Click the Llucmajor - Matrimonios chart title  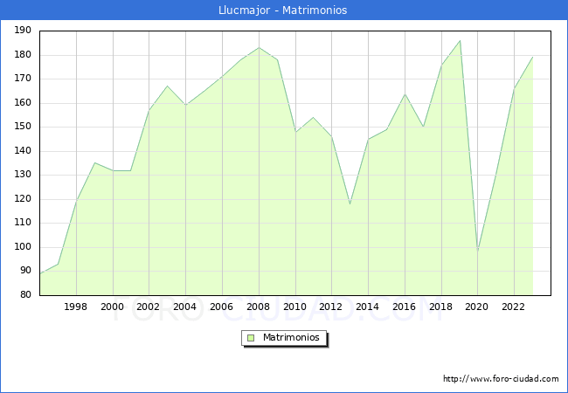[282, 10]
